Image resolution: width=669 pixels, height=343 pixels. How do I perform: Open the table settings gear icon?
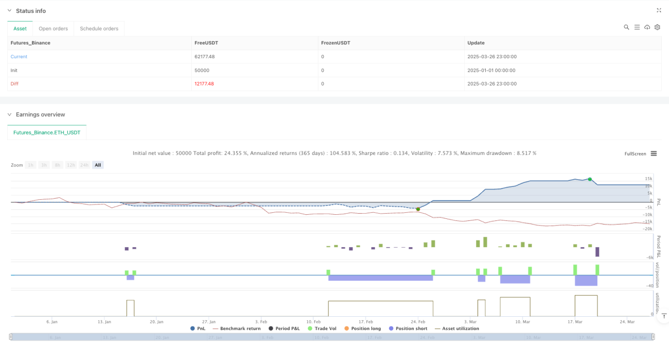click(657, 27)
